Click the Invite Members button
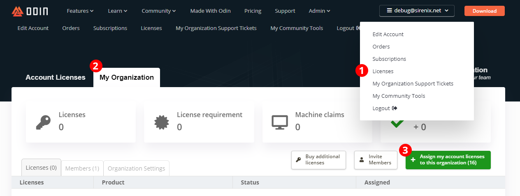The width and height of the screenshot is (520, 196). pyautogui.click(x=376, y=159)
